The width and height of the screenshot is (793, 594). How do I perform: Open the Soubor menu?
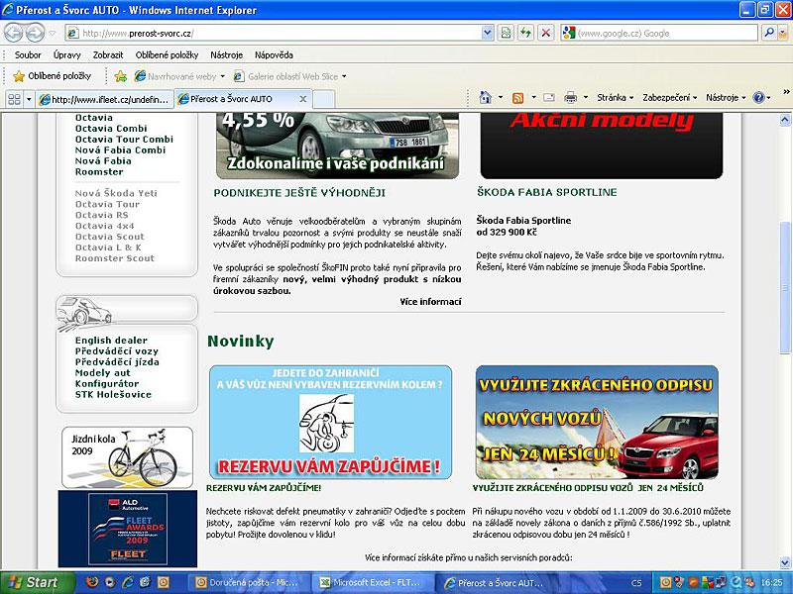28,55
